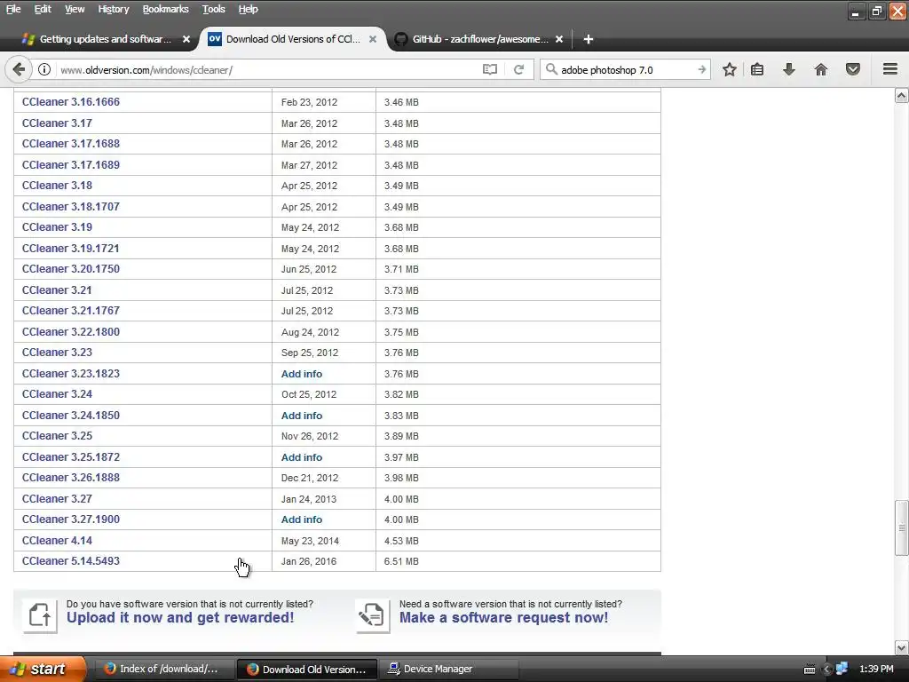The height and width of the screenshot is (682, 909).
Task: Open the hamburger menu
Action: click(890, 69)
